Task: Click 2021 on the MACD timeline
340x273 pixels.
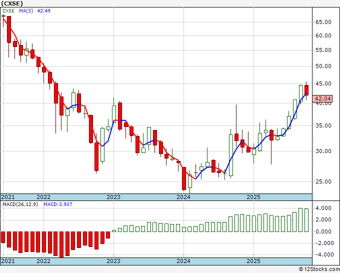Action: click(x=8, y=261)
